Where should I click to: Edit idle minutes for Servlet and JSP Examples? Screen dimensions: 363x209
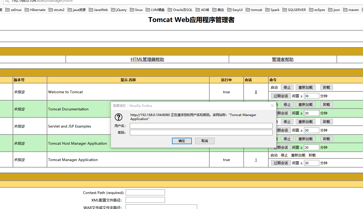click(x=311, y=130)
